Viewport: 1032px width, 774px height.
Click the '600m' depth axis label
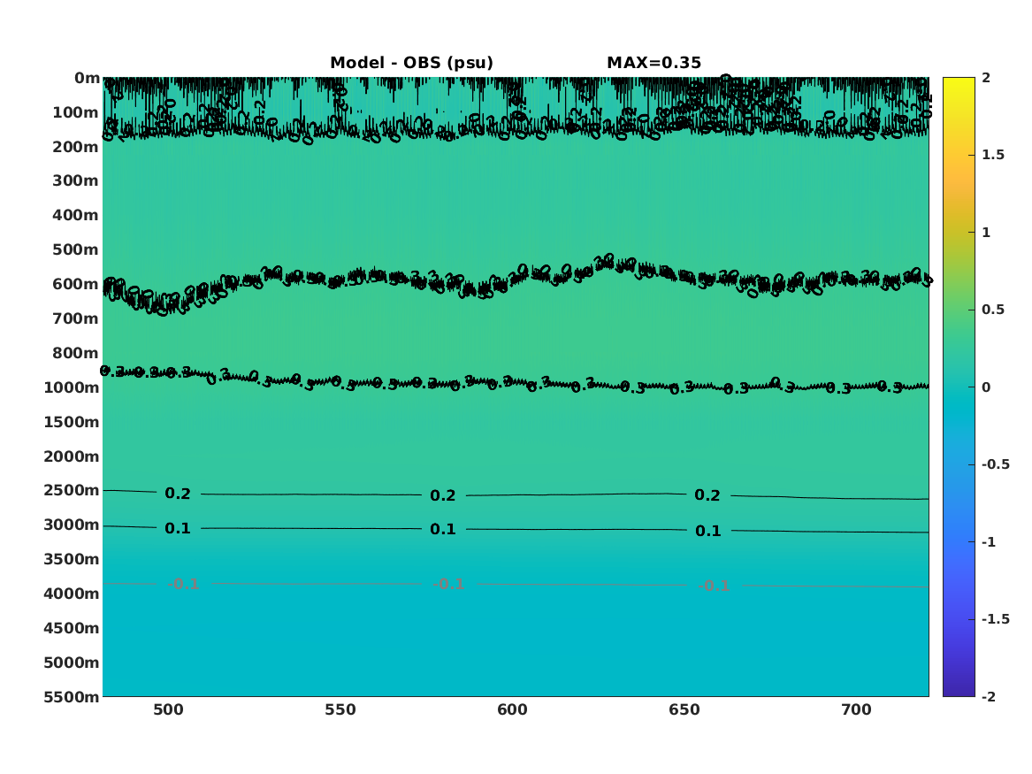click(x=76, y=284)
